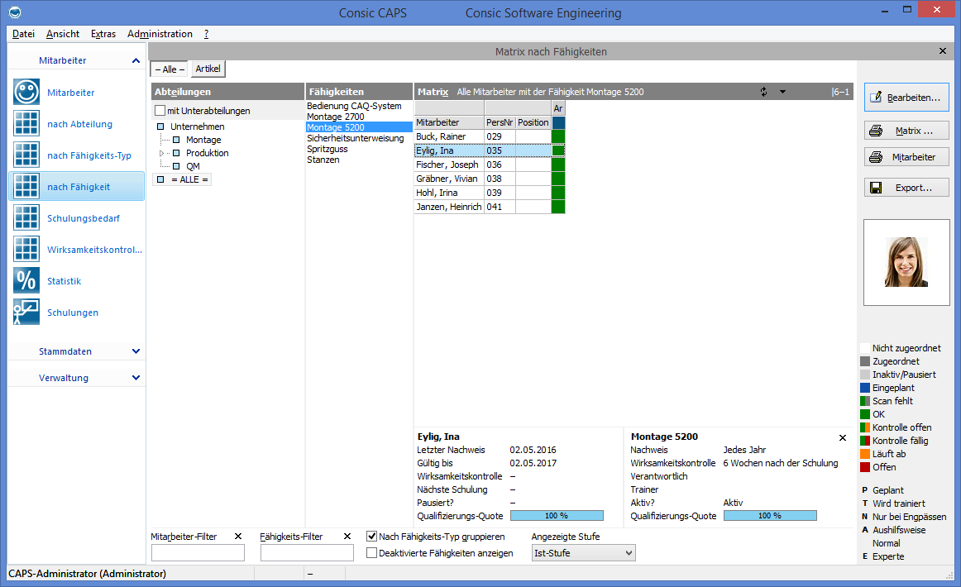Click the Mitarbeiter smiley icon
The image size is (961, 587).
coord(26,93)
